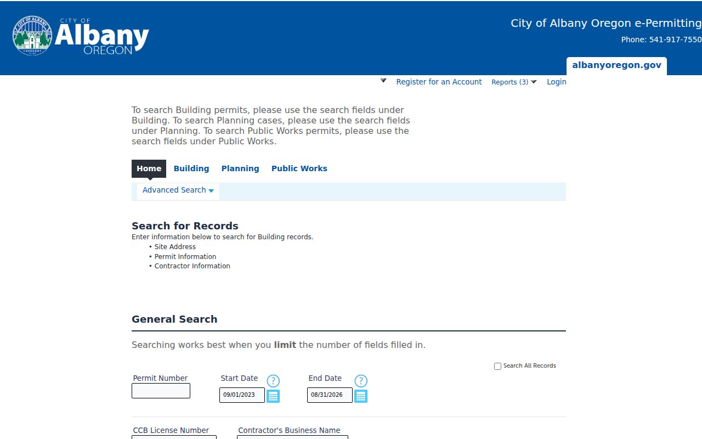Click the Start Date field 09/01/2023
This screenshot has width=702, height=439.
click(242, 395)
